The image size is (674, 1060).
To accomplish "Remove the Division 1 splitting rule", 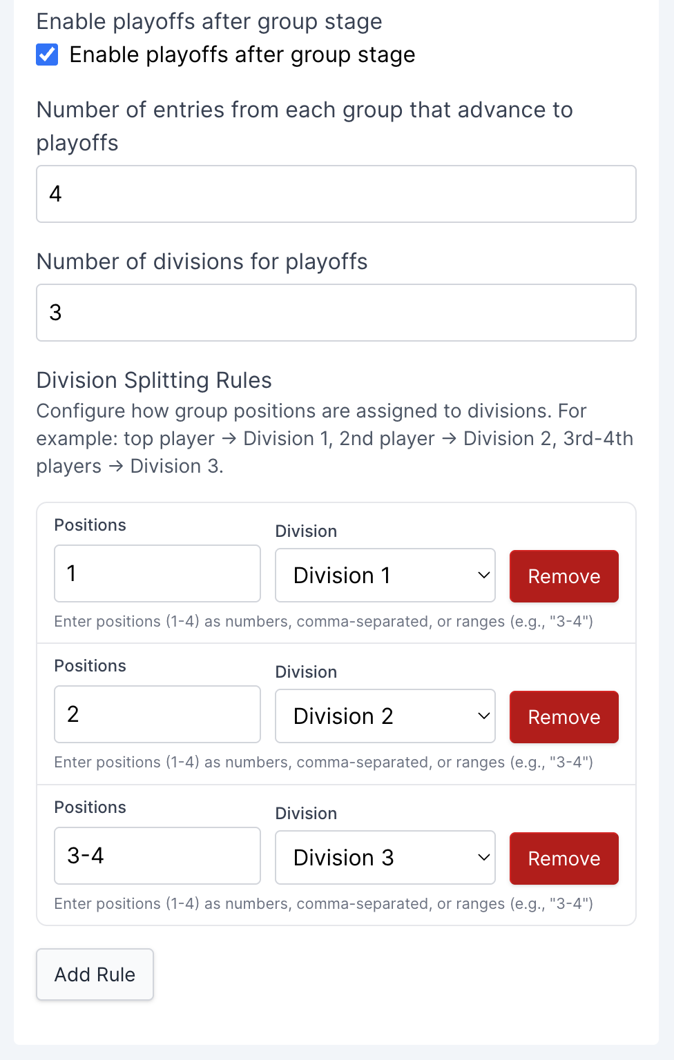I will point(564,576).
